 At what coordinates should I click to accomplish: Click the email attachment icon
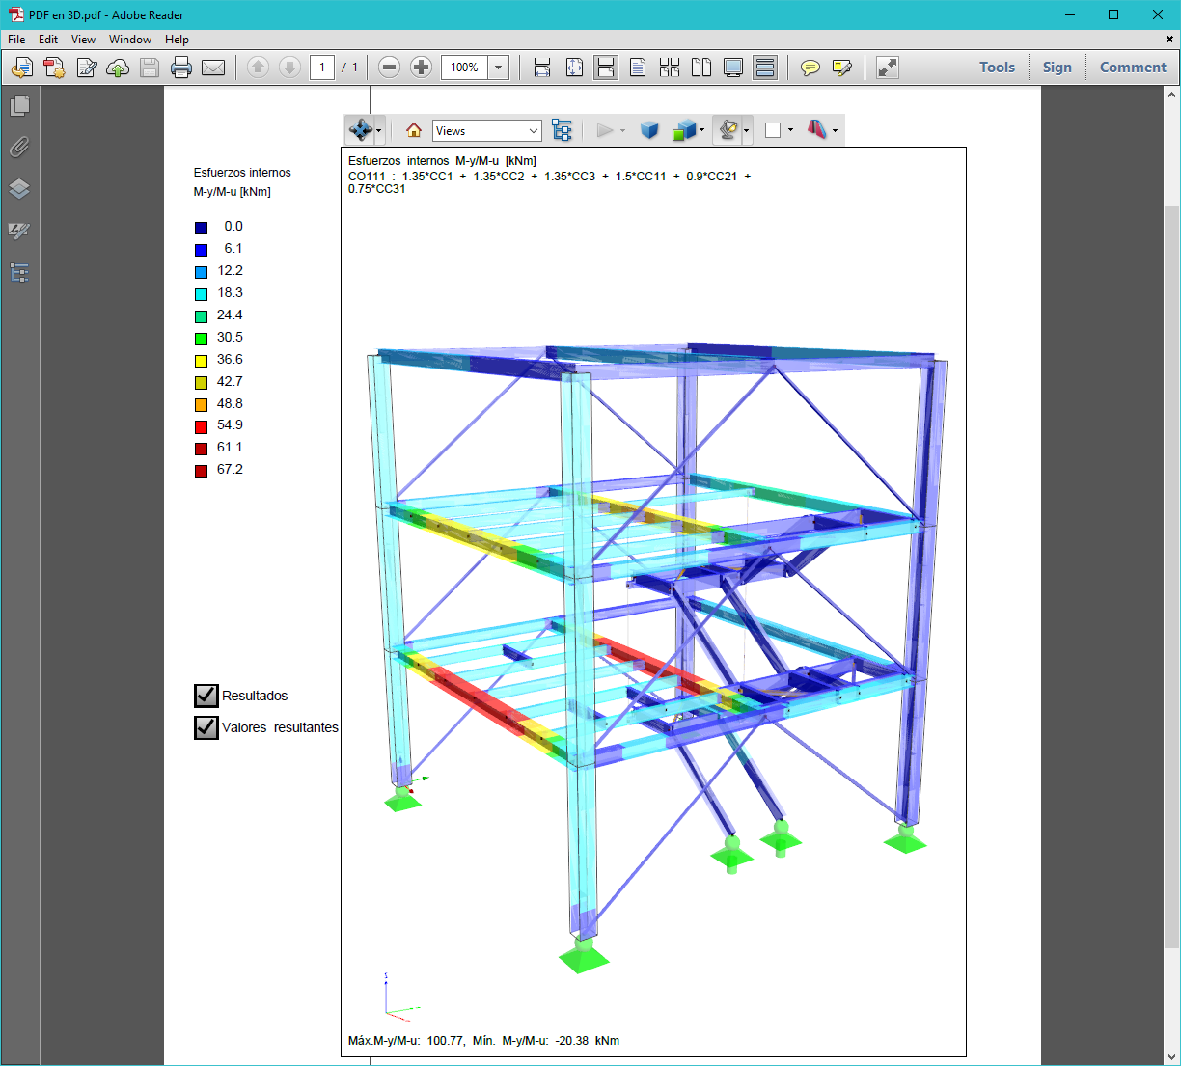(x=212, y=68)
